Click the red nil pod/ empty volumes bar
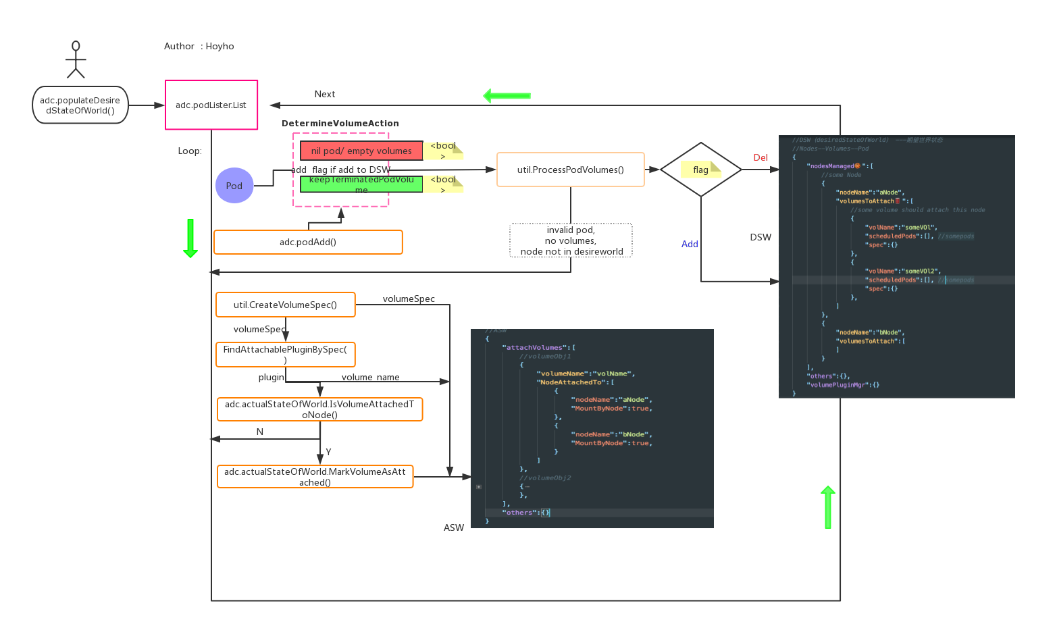 (x=361, y=151)
